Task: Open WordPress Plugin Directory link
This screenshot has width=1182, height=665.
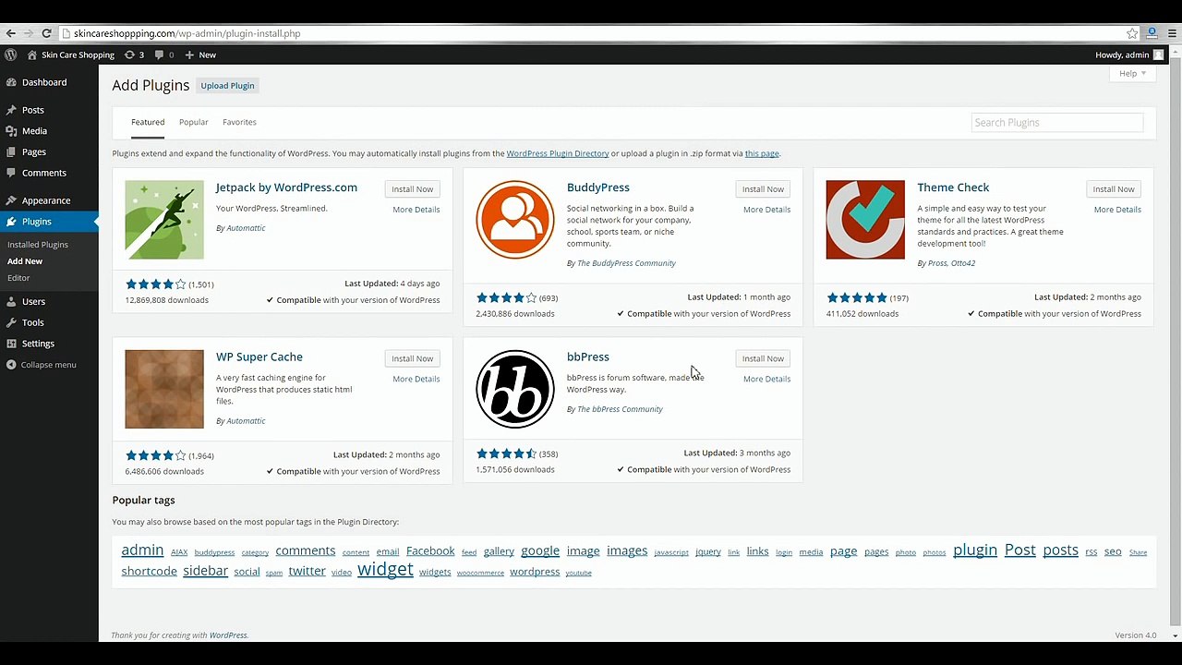Action: pyautogui.click(x=558, y=153)
